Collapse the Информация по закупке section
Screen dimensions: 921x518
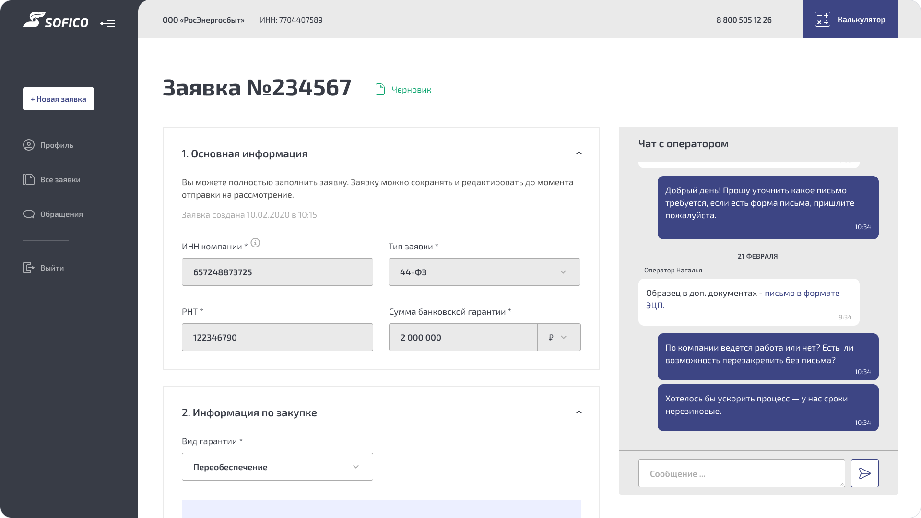click(579, 412)
